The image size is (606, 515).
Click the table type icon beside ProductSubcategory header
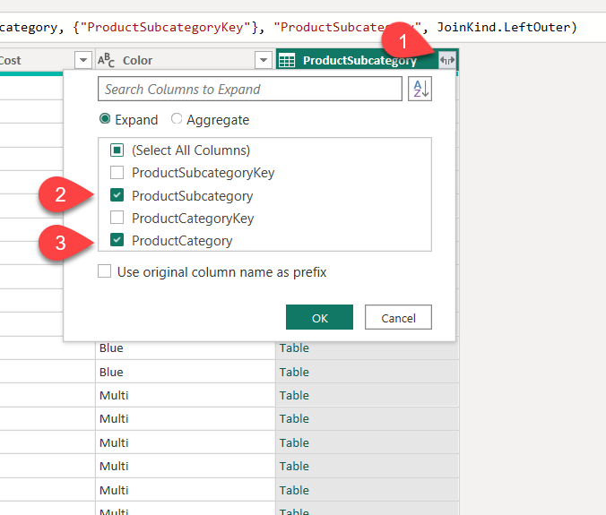pyautogui.click(x=288, y=60)
